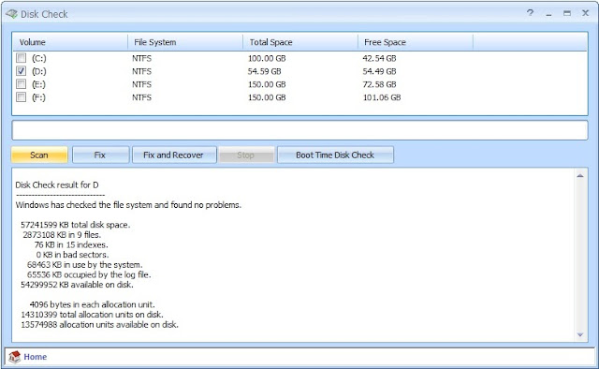
Task: Click the empty progress bar field
Action: (x=299, y=130)
